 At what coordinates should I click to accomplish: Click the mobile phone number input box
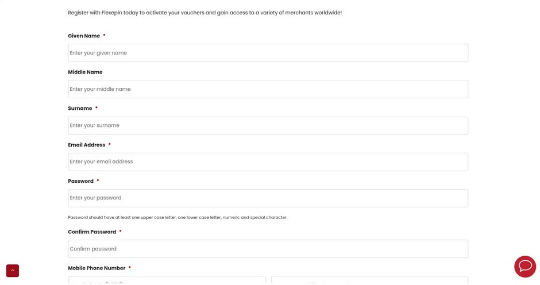[x=369, y=280]
